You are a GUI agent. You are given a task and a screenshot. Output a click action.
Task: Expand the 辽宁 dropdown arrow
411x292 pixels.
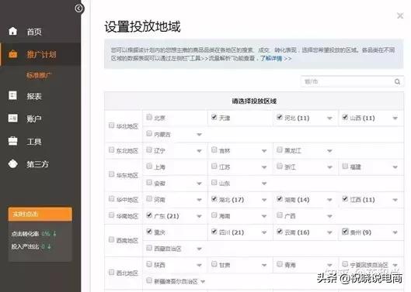199,151
